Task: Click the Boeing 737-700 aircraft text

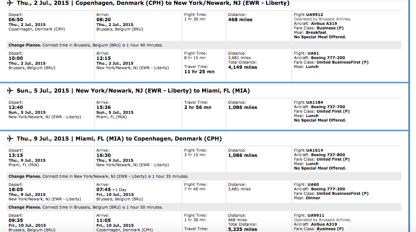Action: [x=328, y=107]
